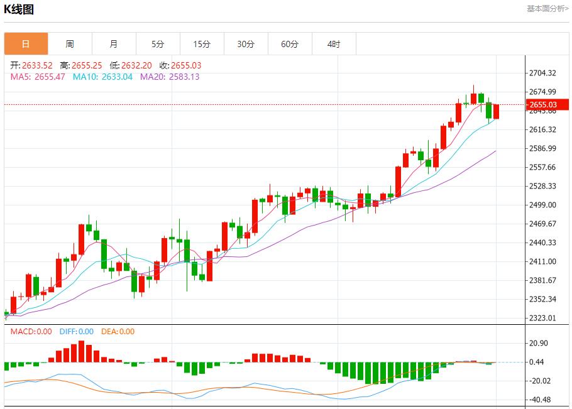Switch to the 周 weekly tab

(x=70, y=44)
